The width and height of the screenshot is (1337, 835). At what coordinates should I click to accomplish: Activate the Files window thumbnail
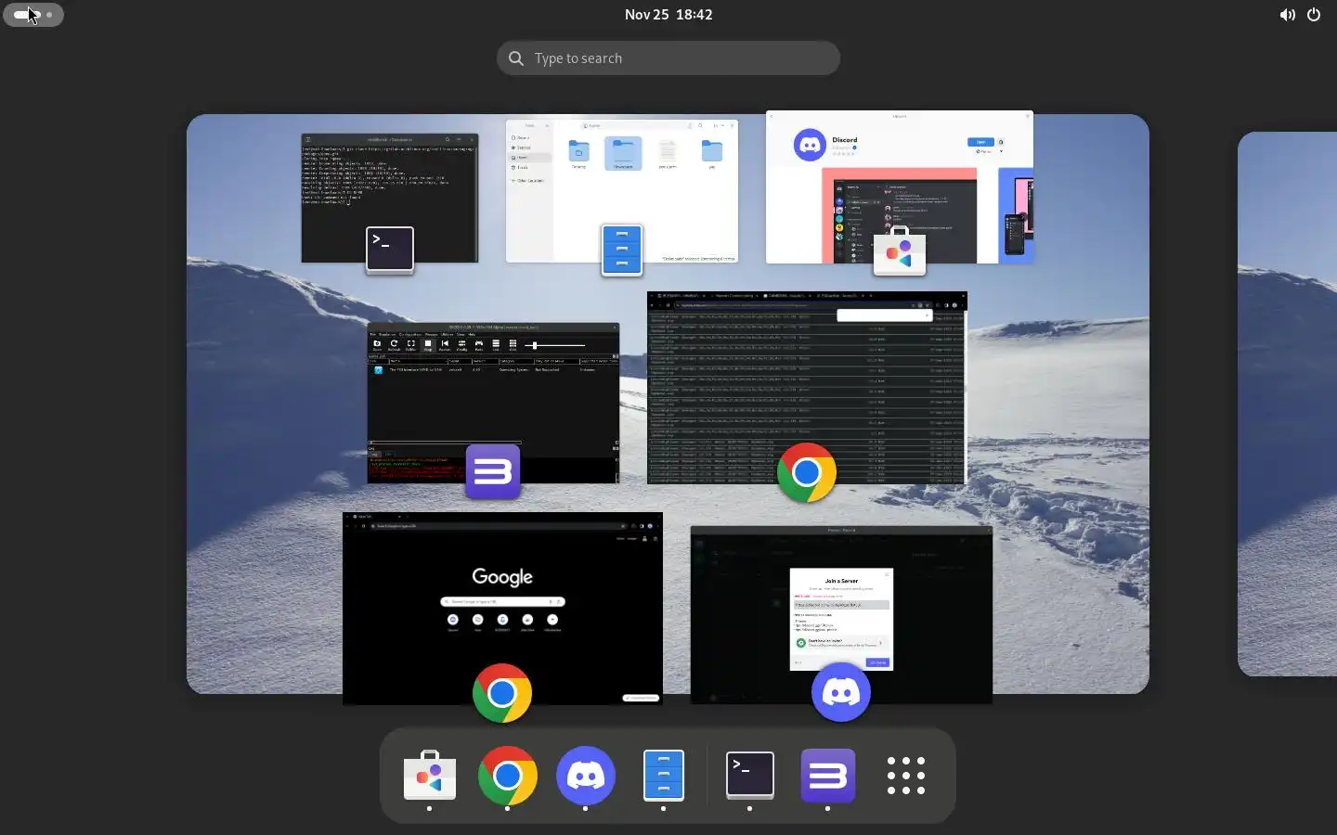coord(622,190)
